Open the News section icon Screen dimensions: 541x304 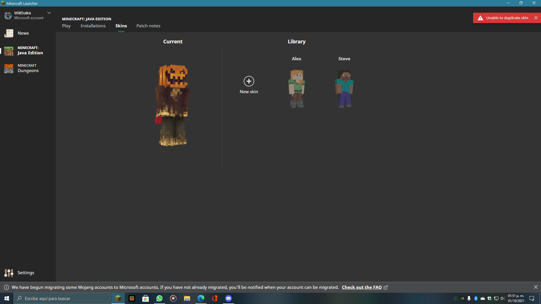9,33
